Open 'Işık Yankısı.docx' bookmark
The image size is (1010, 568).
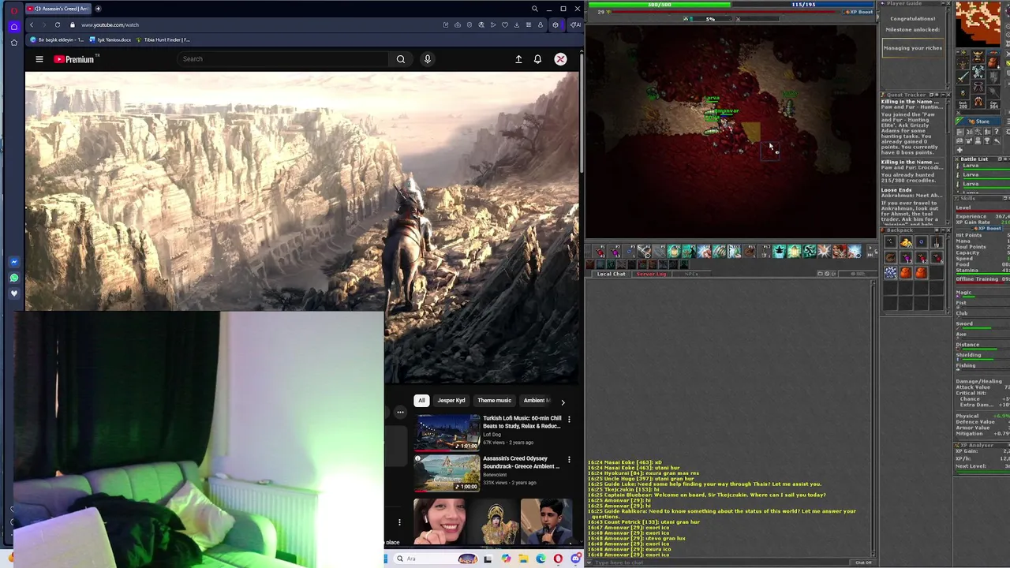[x=110, y=39]
